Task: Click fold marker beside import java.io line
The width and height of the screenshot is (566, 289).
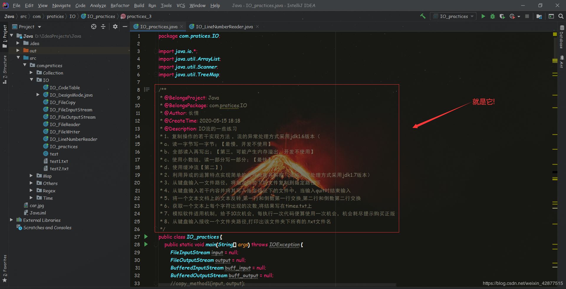Action: tap(156, 51)
